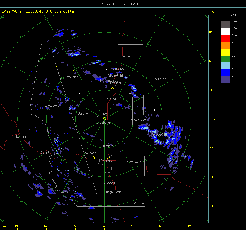The image size is (246, 230).
Task: Click the RockyMH label
Action: click(72, 77)
